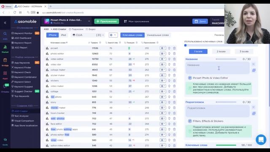270x152 pixels.
Task: Open the США country dropdown
Action: (88, 35)
